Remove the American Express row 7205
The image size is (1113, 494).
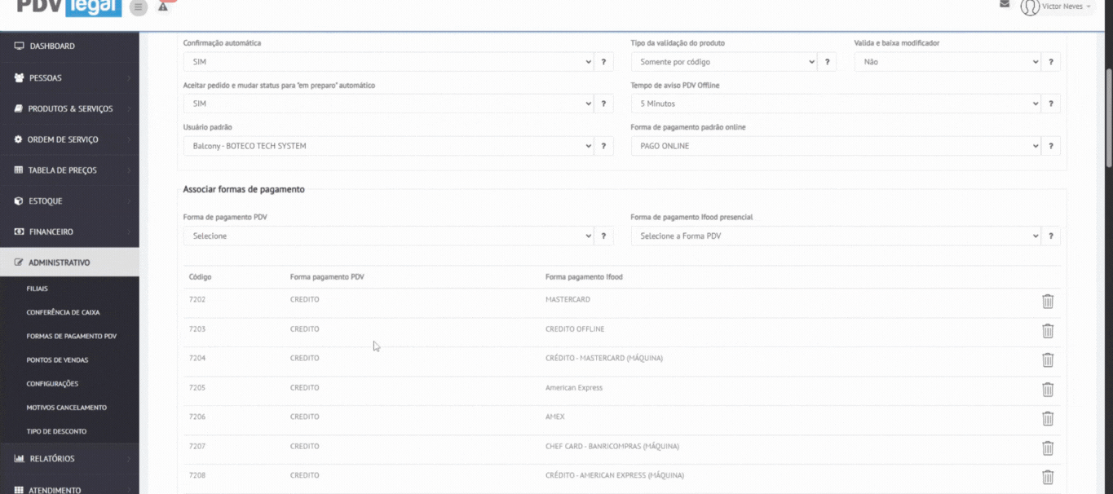(x=1048, y=390)
